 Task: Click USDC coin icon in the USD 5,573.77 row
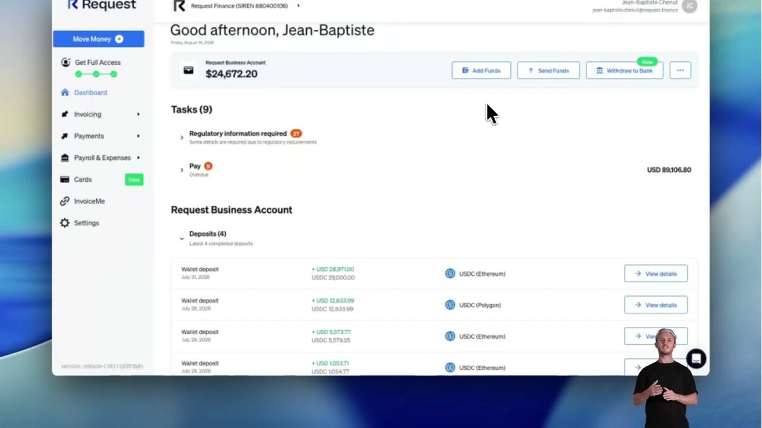(x=450, y=336)
